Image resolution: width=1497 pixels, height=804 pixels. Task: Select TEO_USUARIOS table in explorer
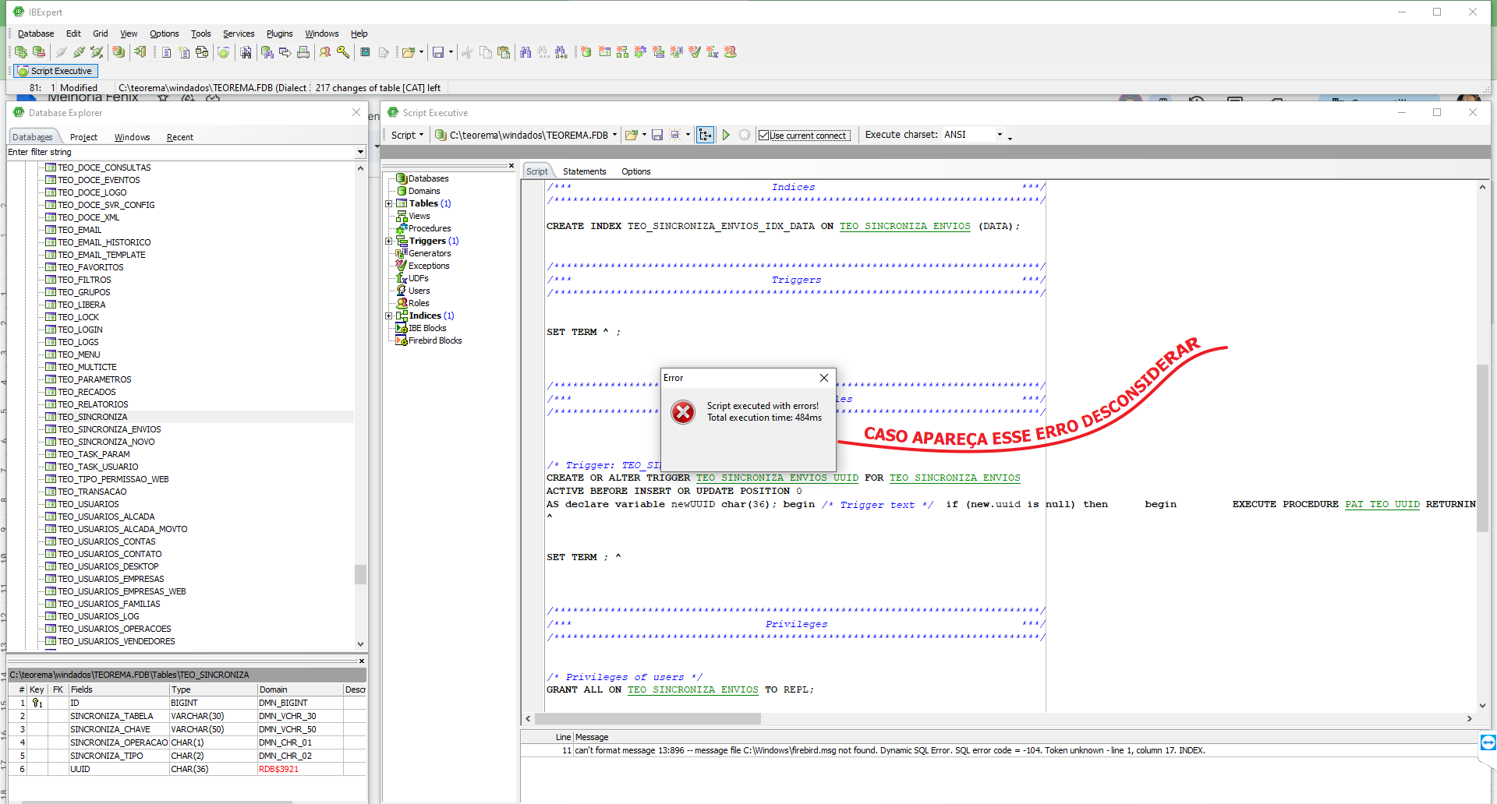[x=88, y=504]
